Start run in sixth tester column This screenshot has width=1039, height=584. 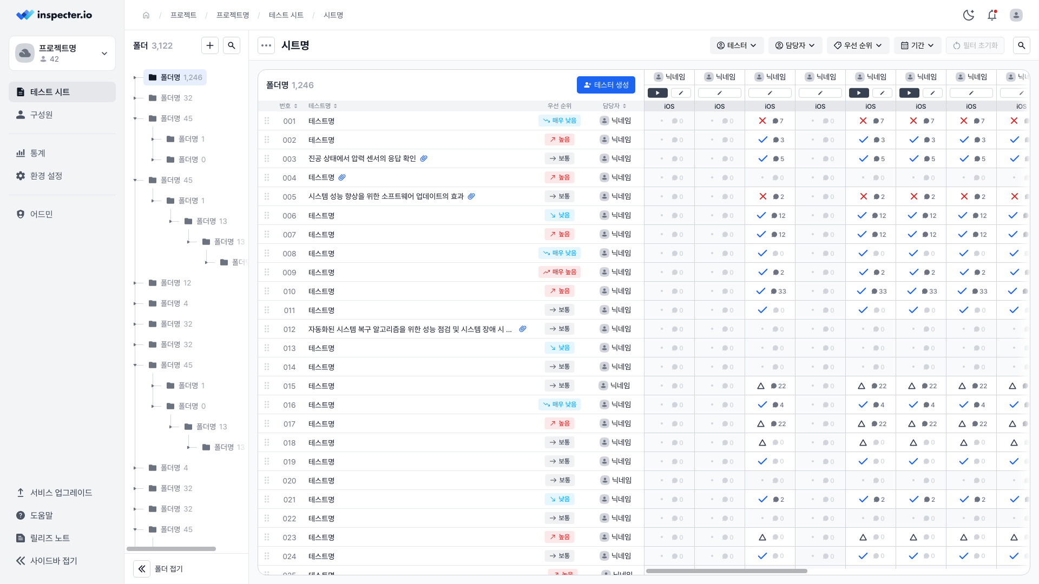pyautogui.click(x=909, y=93)
